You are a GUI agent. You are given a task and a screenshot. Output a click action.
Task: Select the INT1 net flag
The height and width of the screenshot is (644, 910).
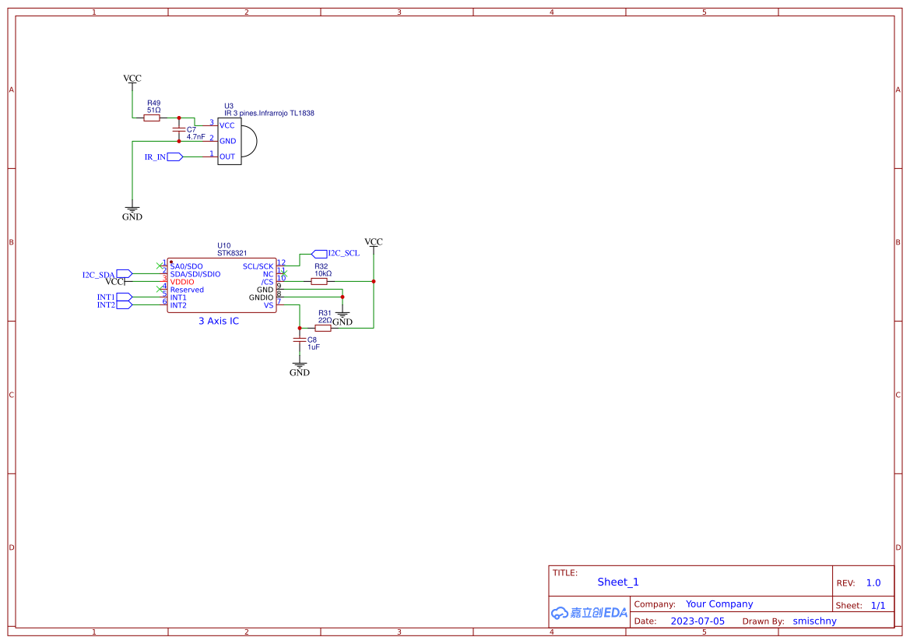pyautogui.click(x=123, y=297)
